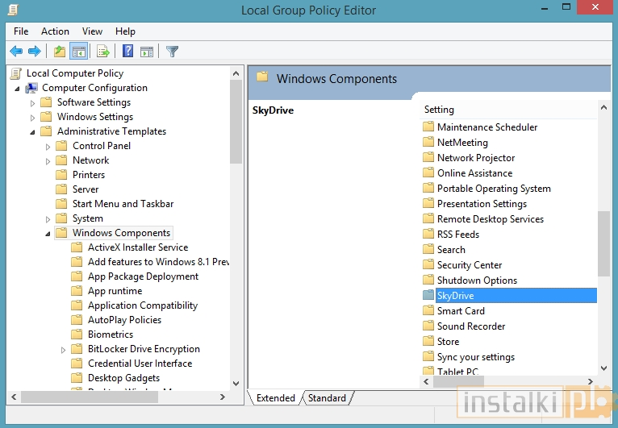Expand the System node

[x=48, y=219]
